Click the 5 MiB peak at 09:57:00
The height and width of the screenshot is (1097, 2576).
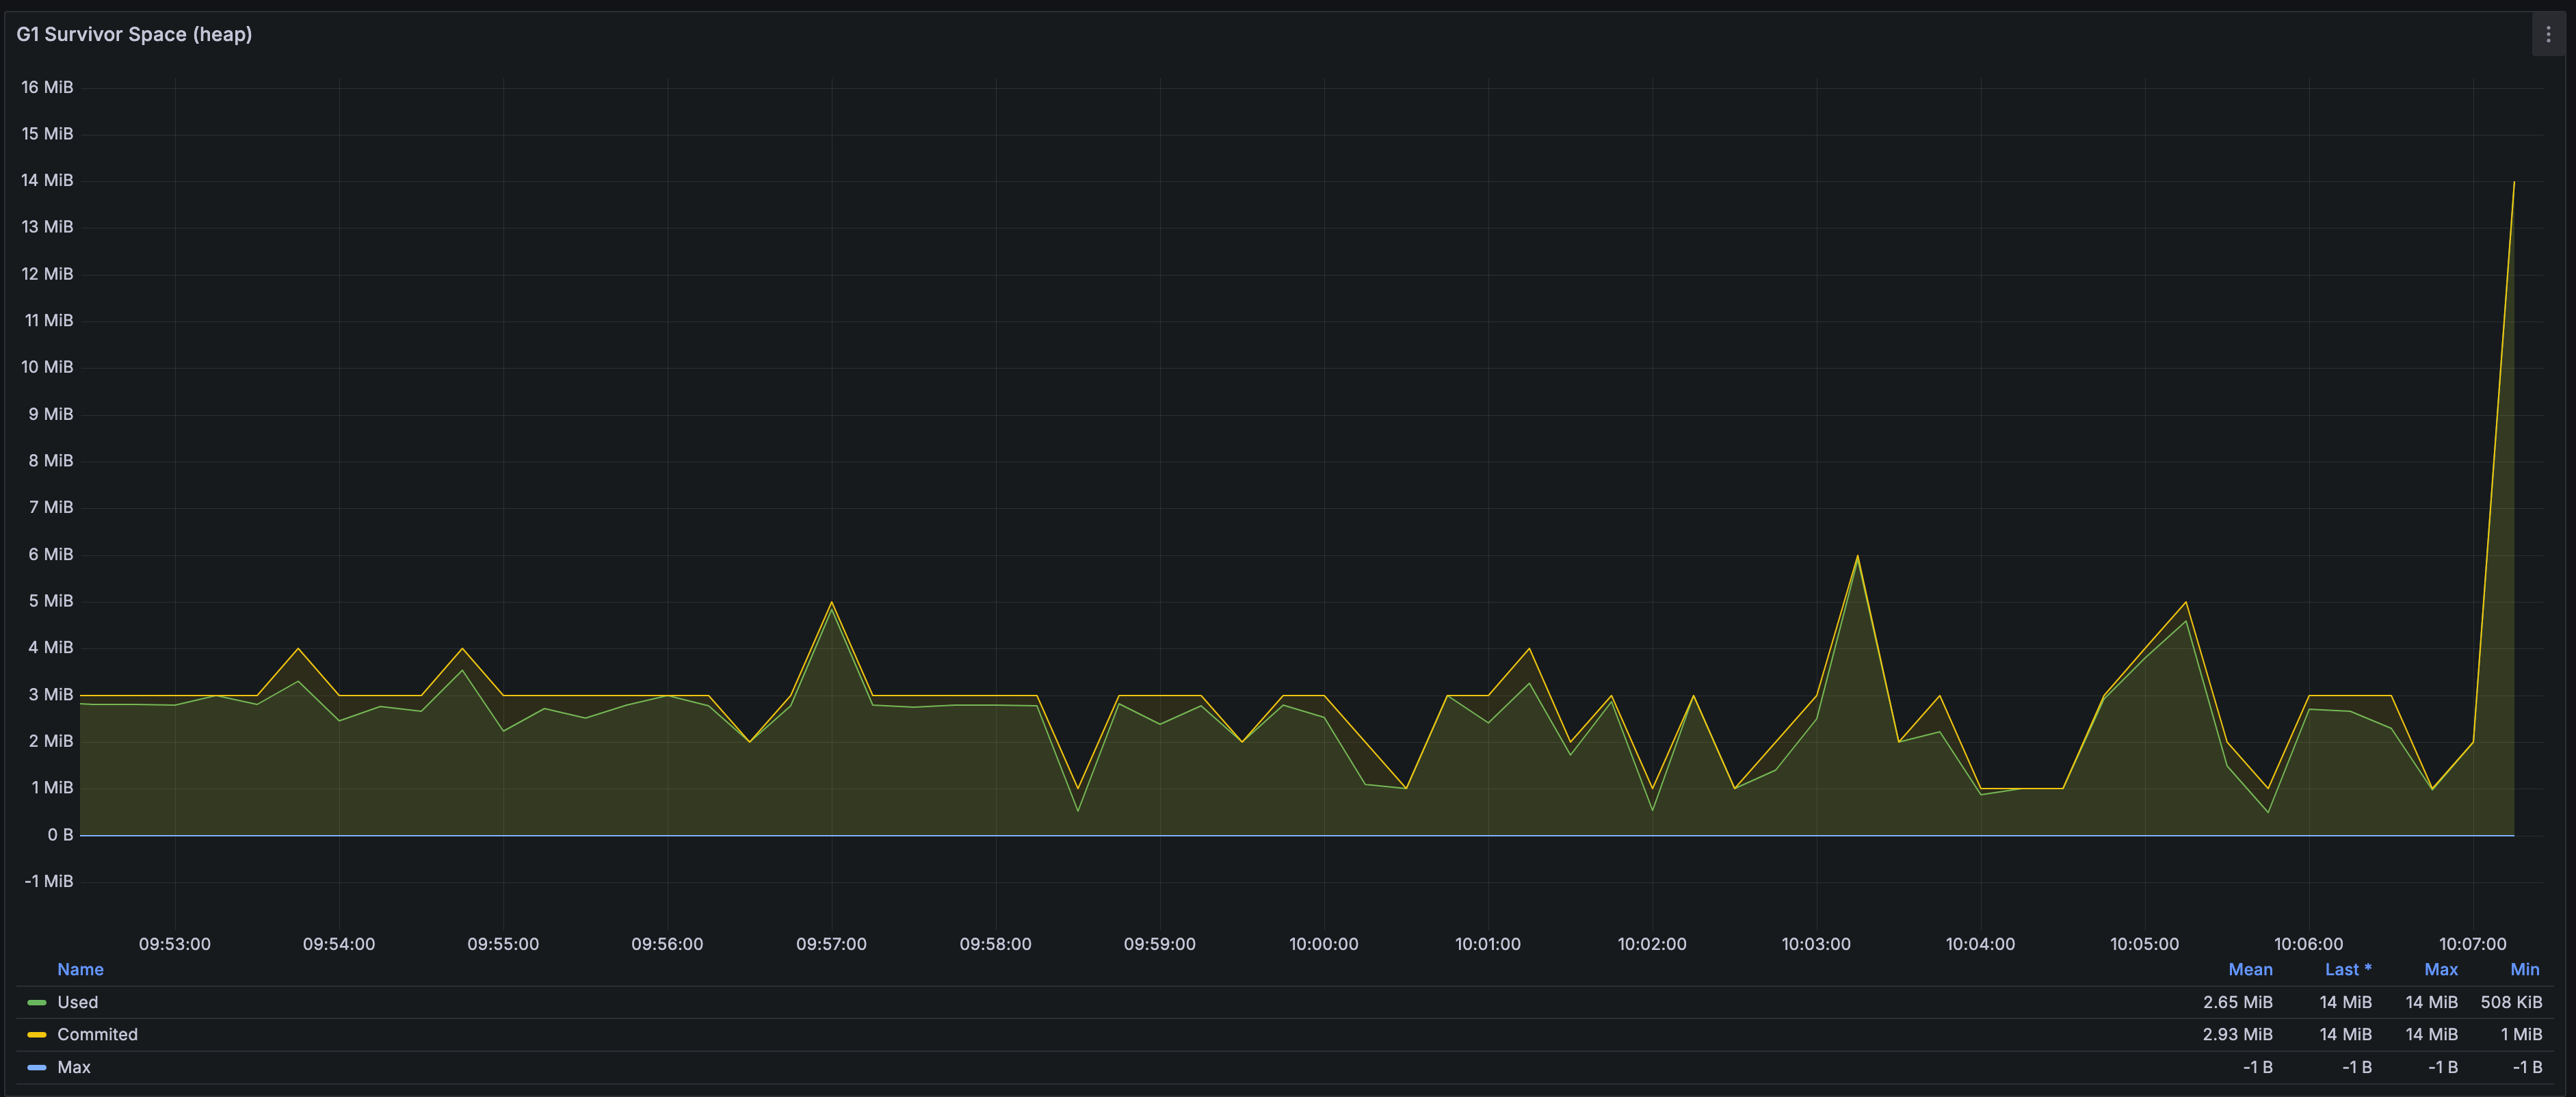pyautogui.click(x=831, y=603)
